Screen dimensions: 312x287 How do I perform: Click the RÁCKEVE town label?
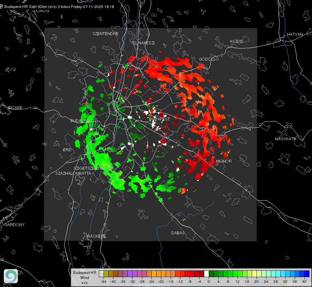(97, 236)
